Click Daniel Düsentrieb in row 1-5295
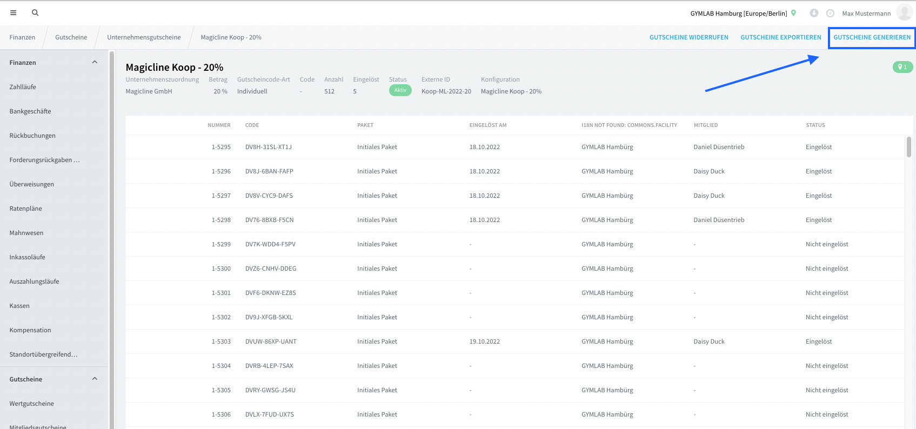The width and height of the screenshot is (916, 429). (719, 147)
